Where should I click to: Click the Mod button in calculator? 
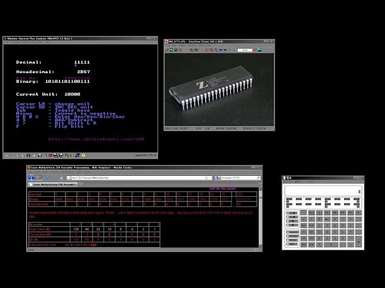[x=312, y=212]
